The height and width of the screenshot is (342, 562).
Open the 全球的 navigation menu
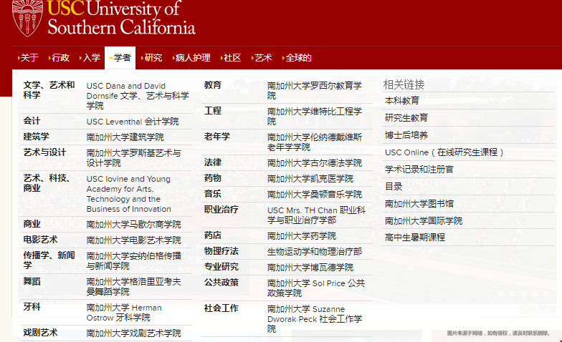coord(297,57)
